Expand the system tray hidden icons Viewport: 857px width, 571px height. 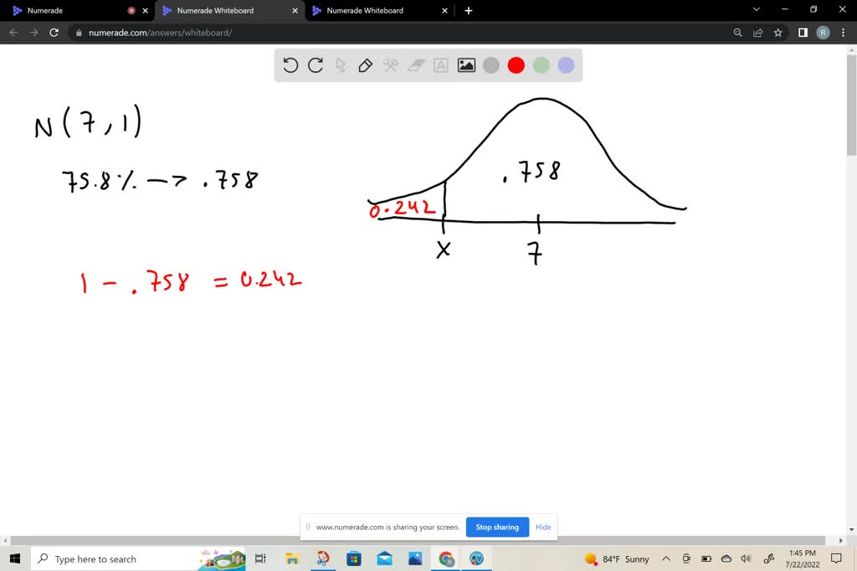click(x=666, y=559)
